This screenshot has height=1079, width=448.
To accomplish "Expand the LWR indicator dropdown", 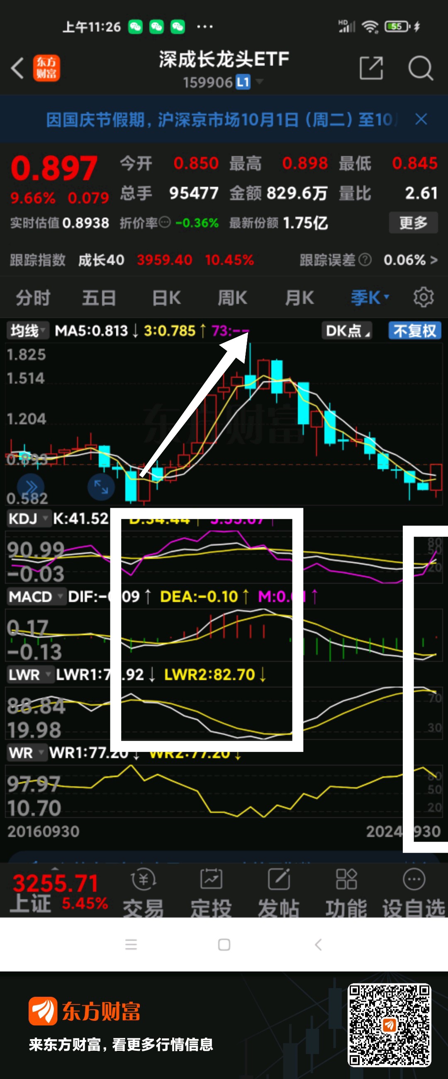I will 30,675.
